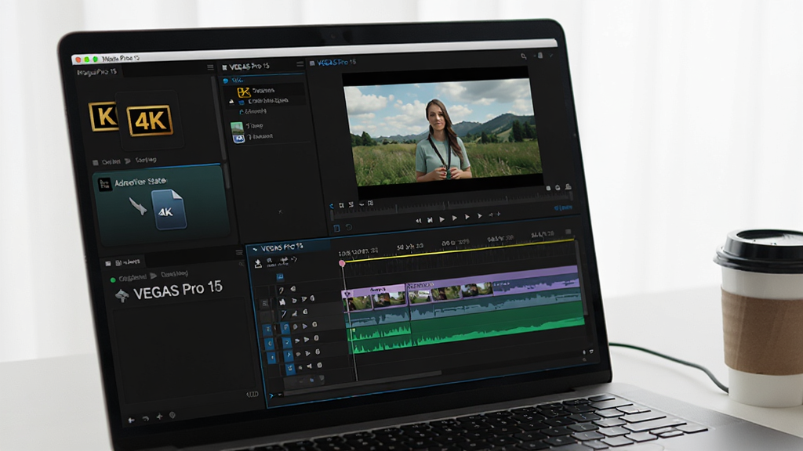Click the circular history icon below the preview
Image resolution: width=803 pixels, height=451 pixels.
coord(349,227)
